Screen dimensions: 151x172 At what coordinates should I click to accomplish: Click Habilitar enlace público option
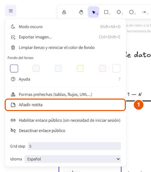(65, 120)
